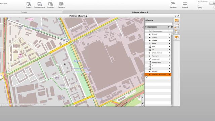215x121 pixels.
Task: Open the building panel icon in sidebar
Action: [x=177, y=32]
